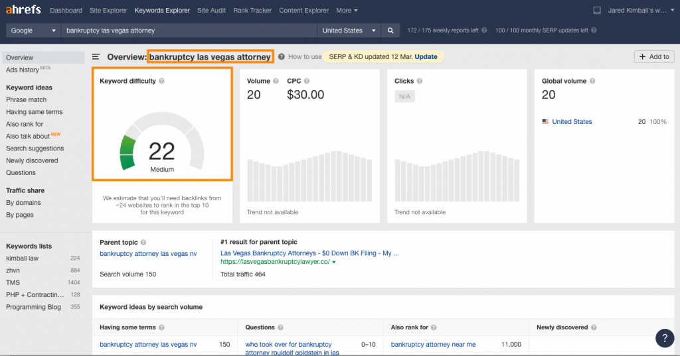The height and width of the screenshot is (356, 680).
Task: Open Phrase match keyword ideas
Action: [26, 99]
